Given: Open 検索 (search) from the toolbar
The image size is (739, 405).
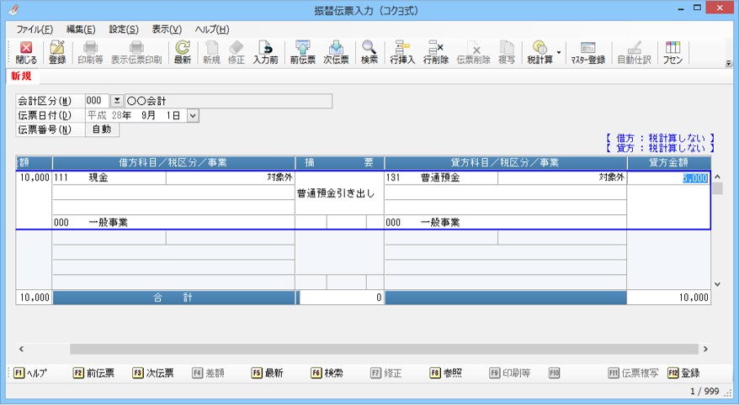Looking at the screenshot, I should pos(369,53).
